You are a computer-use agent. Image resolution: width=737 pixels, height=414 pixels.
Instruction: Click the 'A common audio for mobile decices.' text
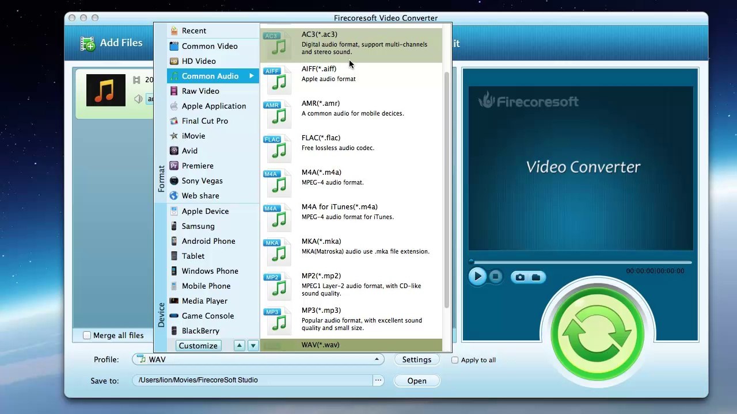353,113
